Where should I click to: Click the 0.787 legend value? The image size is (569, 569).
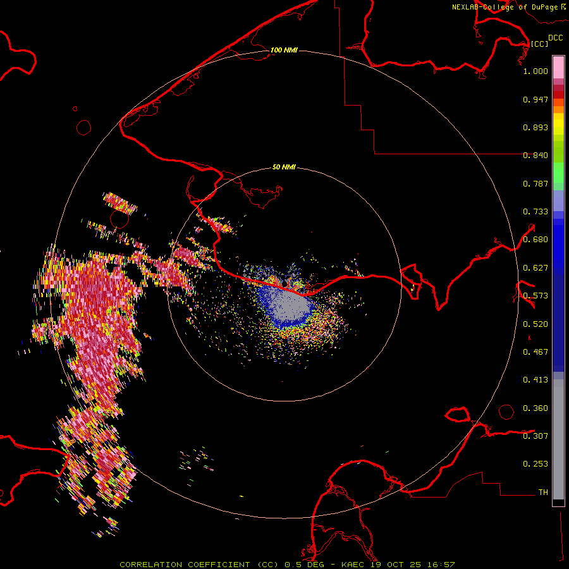[x=535, y=183]
